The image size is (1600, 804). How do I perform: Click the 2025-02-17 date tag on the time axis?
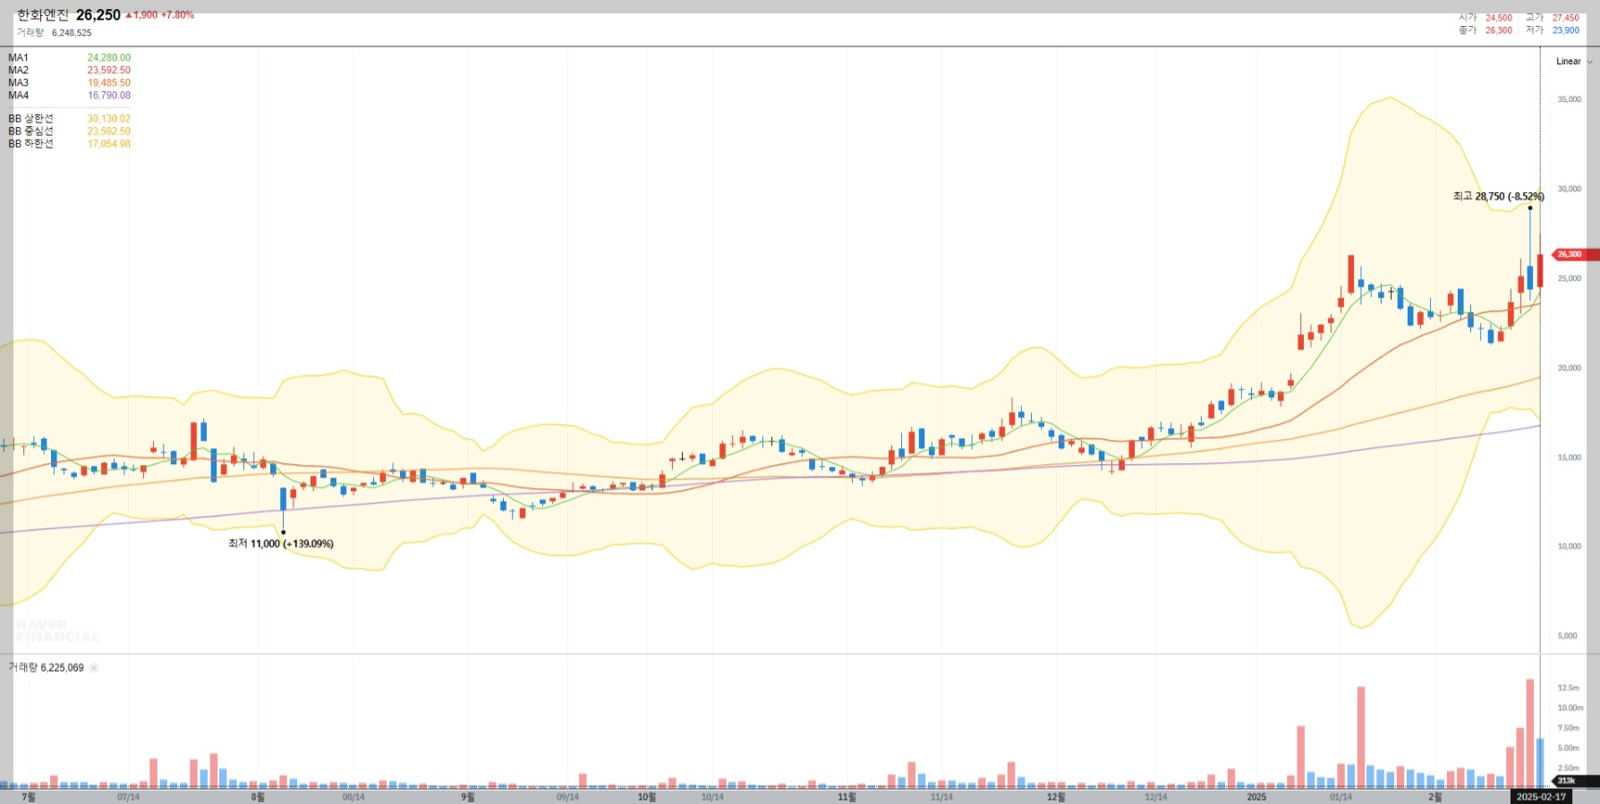click(1541, 797)
